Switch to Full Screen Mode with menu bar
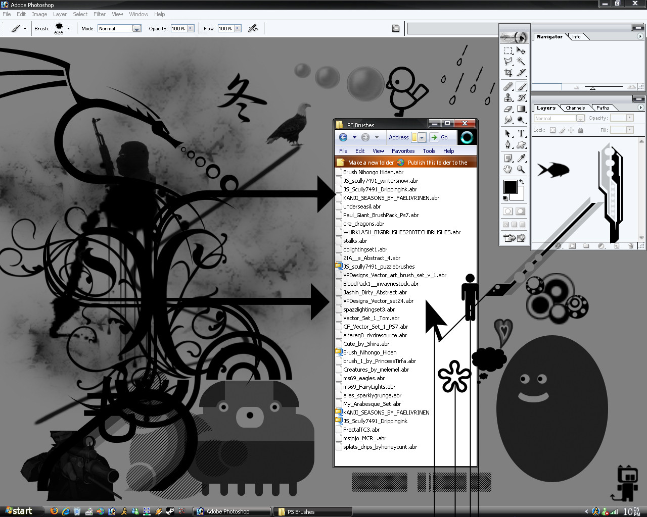The width and height of the screenshot is (647, 517). click(515, 225)
